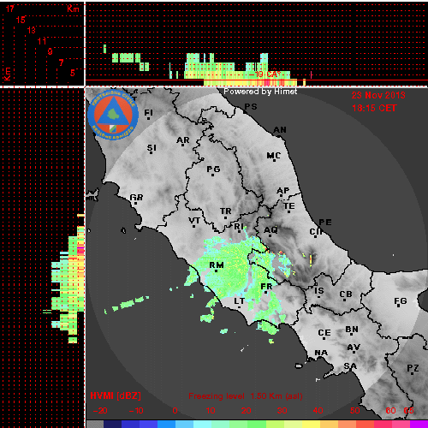The image size is (428, 428).
Task: Click the '7' height scale value
Action: (x=61, y=62)
